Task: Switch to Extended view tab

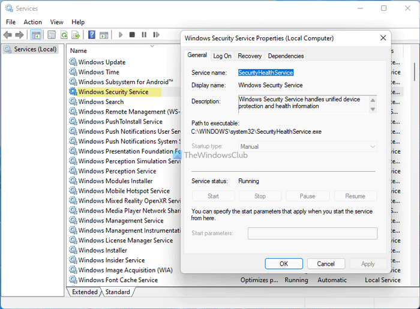Action: coord(85,292)
